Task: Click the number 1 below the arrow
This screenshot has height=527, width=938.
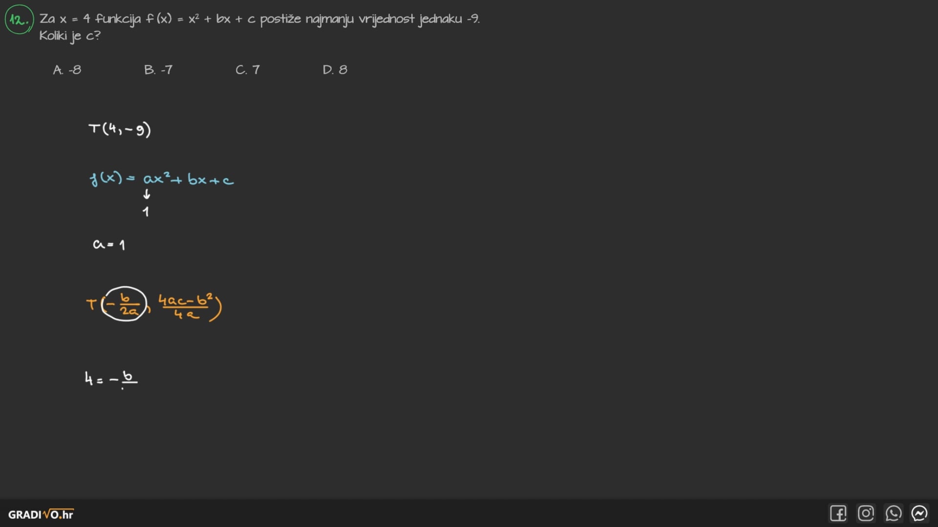Action: [x=146, y=212]
